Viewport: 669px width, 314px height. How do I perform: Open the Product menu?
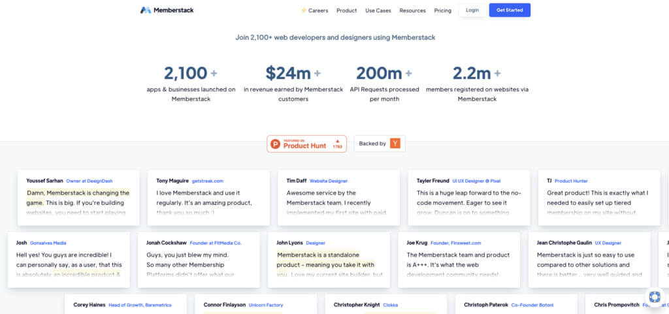tap(346, 10)
